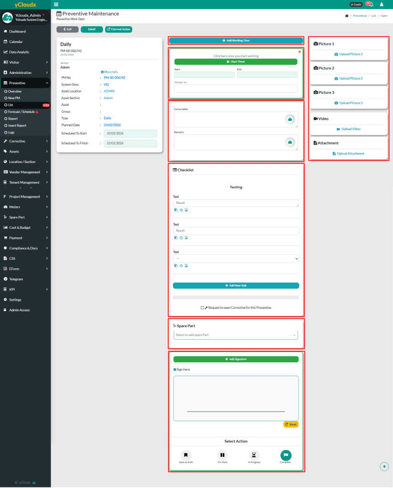
Task: Click the Start Timer button
Action: pyautogui.click(x=236, y=62)
